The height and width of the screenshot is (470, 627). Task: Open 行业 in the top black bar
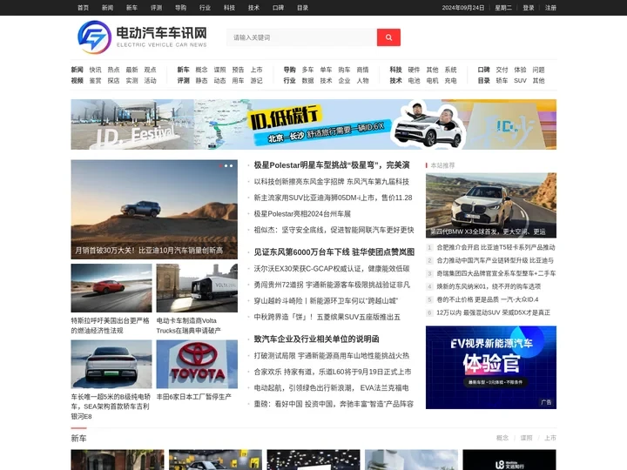pos(206,8)
